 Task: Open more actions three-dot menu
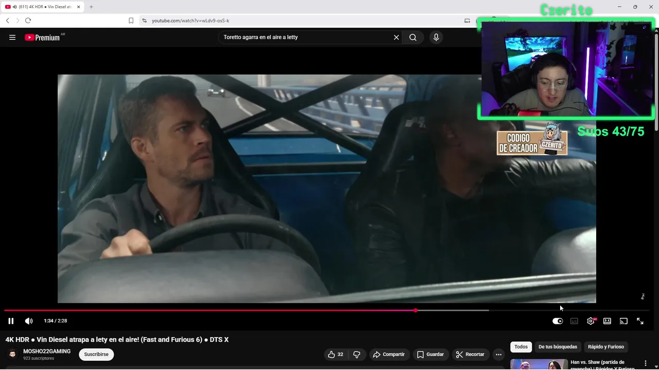coord(498,355)
